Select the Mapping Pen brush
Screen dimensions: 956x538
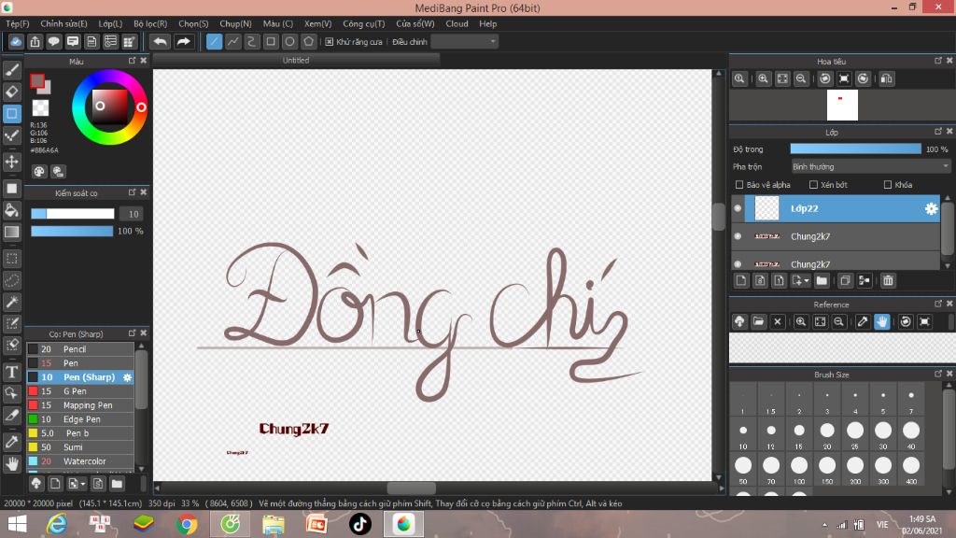click(x=80, y=405)
